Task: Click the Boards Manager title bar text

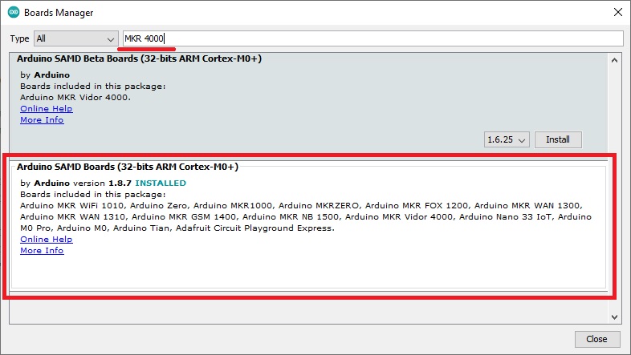Action: (58, 13)
